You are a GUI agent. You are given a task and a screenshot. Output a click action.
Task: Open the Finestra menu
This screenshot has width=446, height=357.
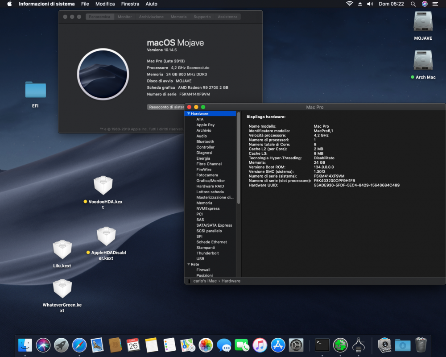pos(130,4)
